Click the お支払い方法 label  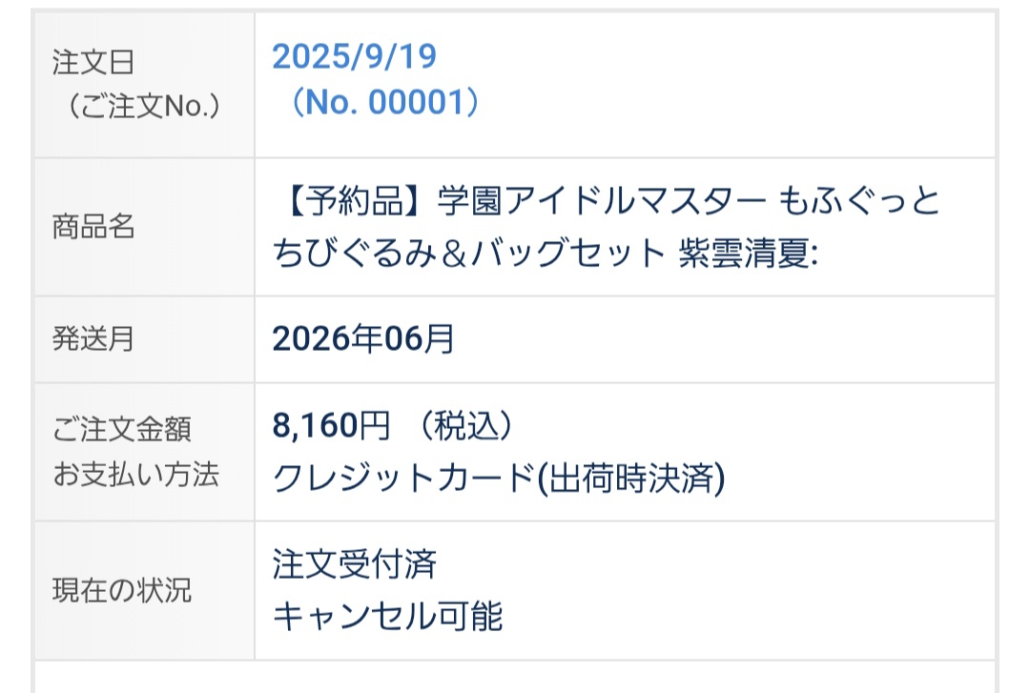134,474
